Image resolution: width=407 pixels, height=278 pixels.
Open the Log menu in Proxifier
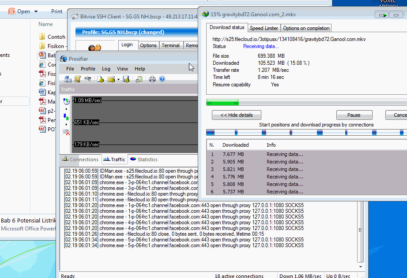pyautogui.click(x=106, y=69)
